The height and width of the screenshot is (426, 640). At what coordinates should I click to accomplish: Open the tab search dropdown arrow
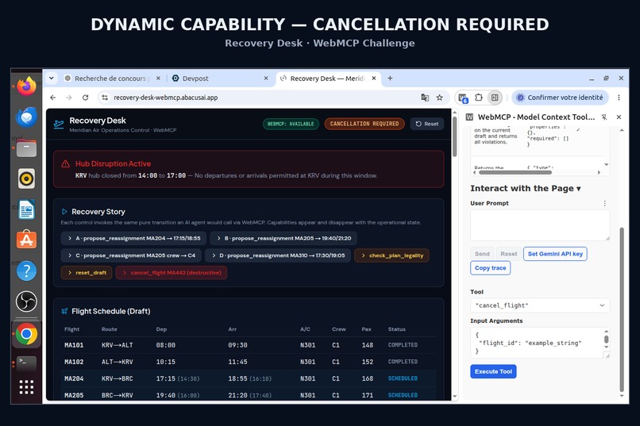click(52, 78)
